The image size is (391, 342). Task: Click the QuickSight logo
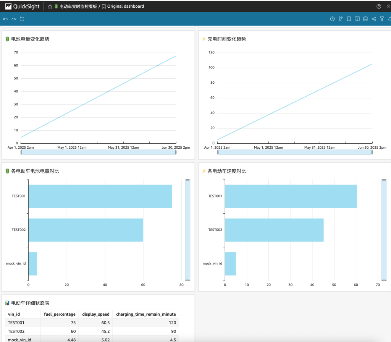(x=22, y=6)
